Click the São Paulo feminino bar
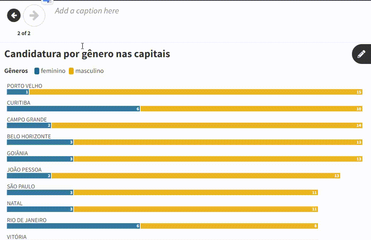 click(40, 193)
